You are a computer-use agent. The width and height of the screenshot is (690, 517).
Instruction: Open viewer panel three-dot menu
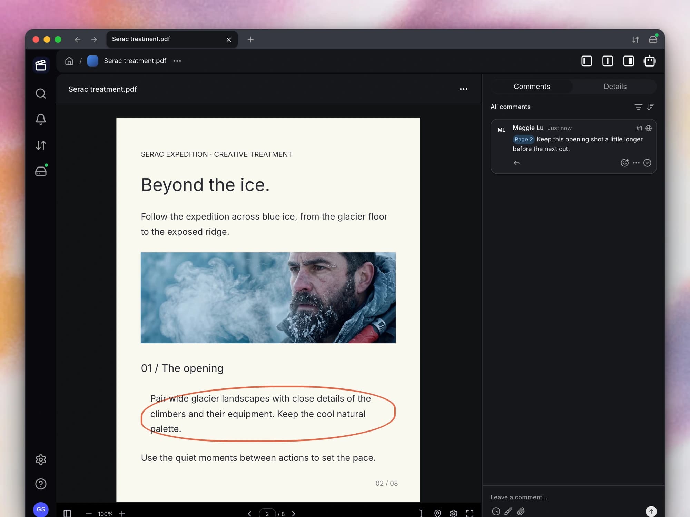pyautogui.click(x=463, y=89)
